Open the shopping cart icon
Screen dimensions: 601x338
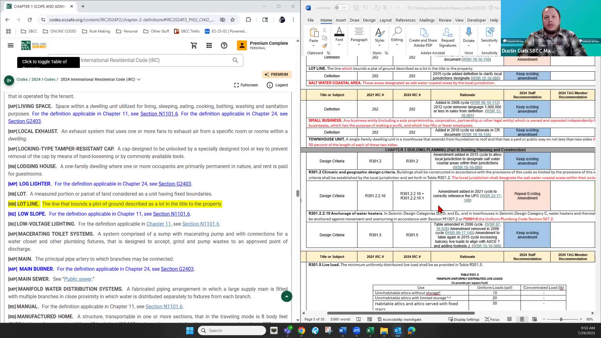[194, 46]
